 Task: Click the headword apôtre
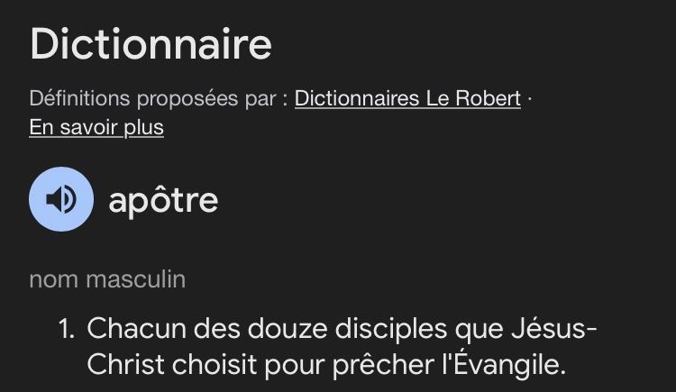coord(163,200)
